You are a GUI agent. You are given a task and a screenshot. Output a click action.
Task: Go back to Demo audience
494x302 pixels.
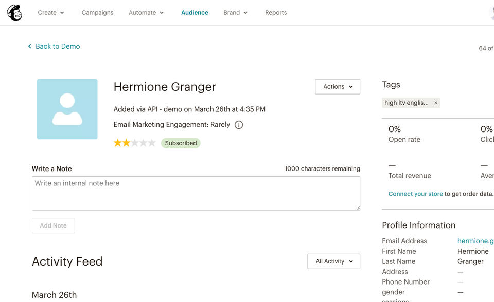(x=58, y=47)
